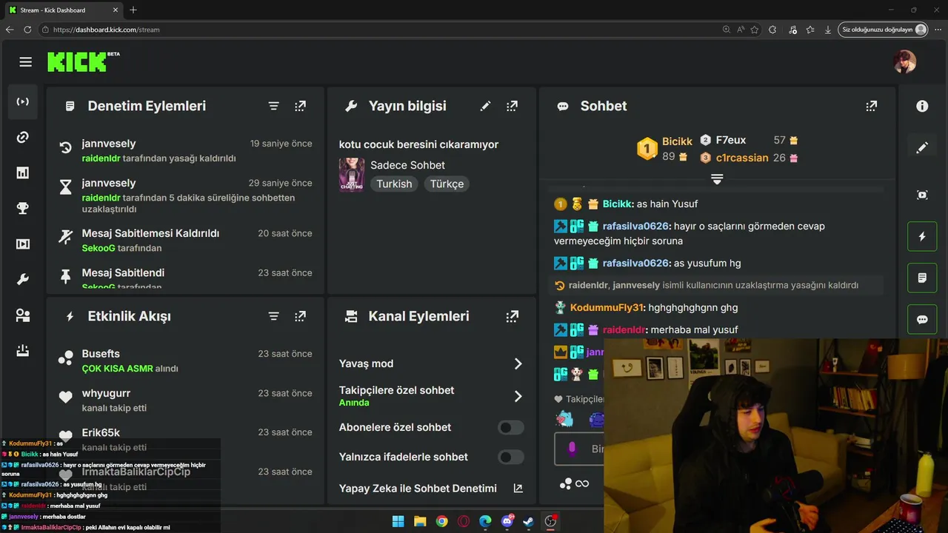Toggle the lightning activity widget button
Screen dimensions: 948x533
[x=922, y=237]
